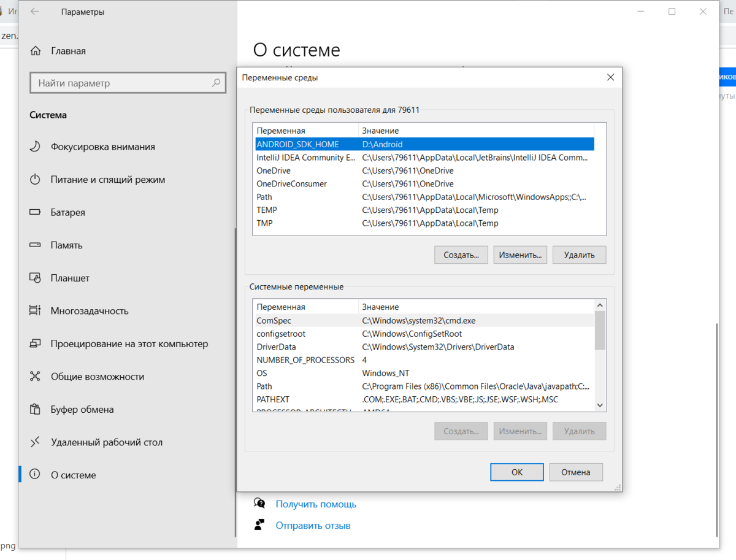Select Батарея battery icon
The width and height of the screenshot is (736, 560).
tap(36, 212)
